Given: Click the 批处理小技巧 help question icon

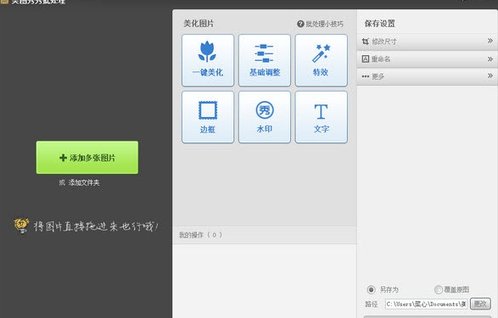Looking at the screenshot, I should pos(300,24).
